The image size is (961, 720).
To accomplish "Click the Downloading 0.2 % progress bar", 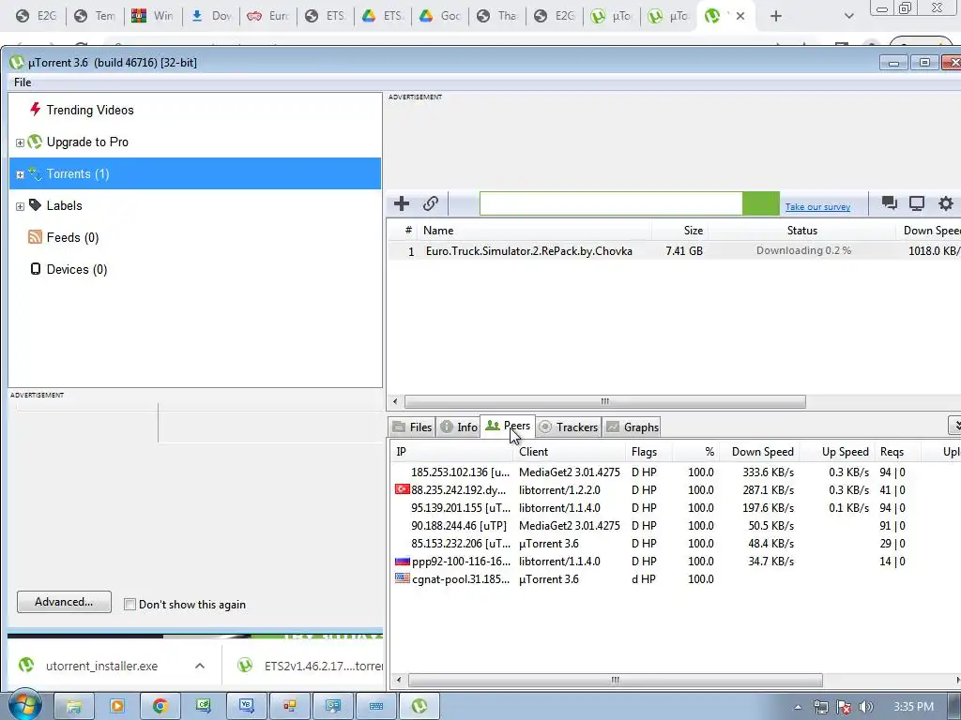I will (803, 250).
